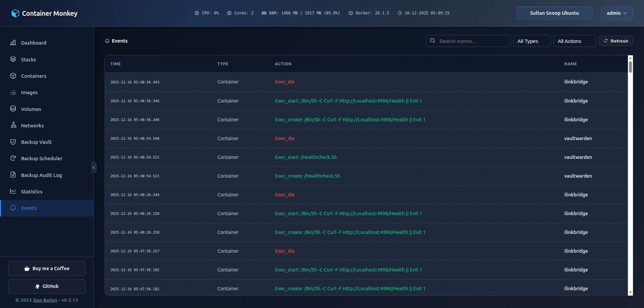Image resolution: width=644 pixels, height=308 pixels.
Task: Open Dan Bailey's profile link
Action: [45, 300]
